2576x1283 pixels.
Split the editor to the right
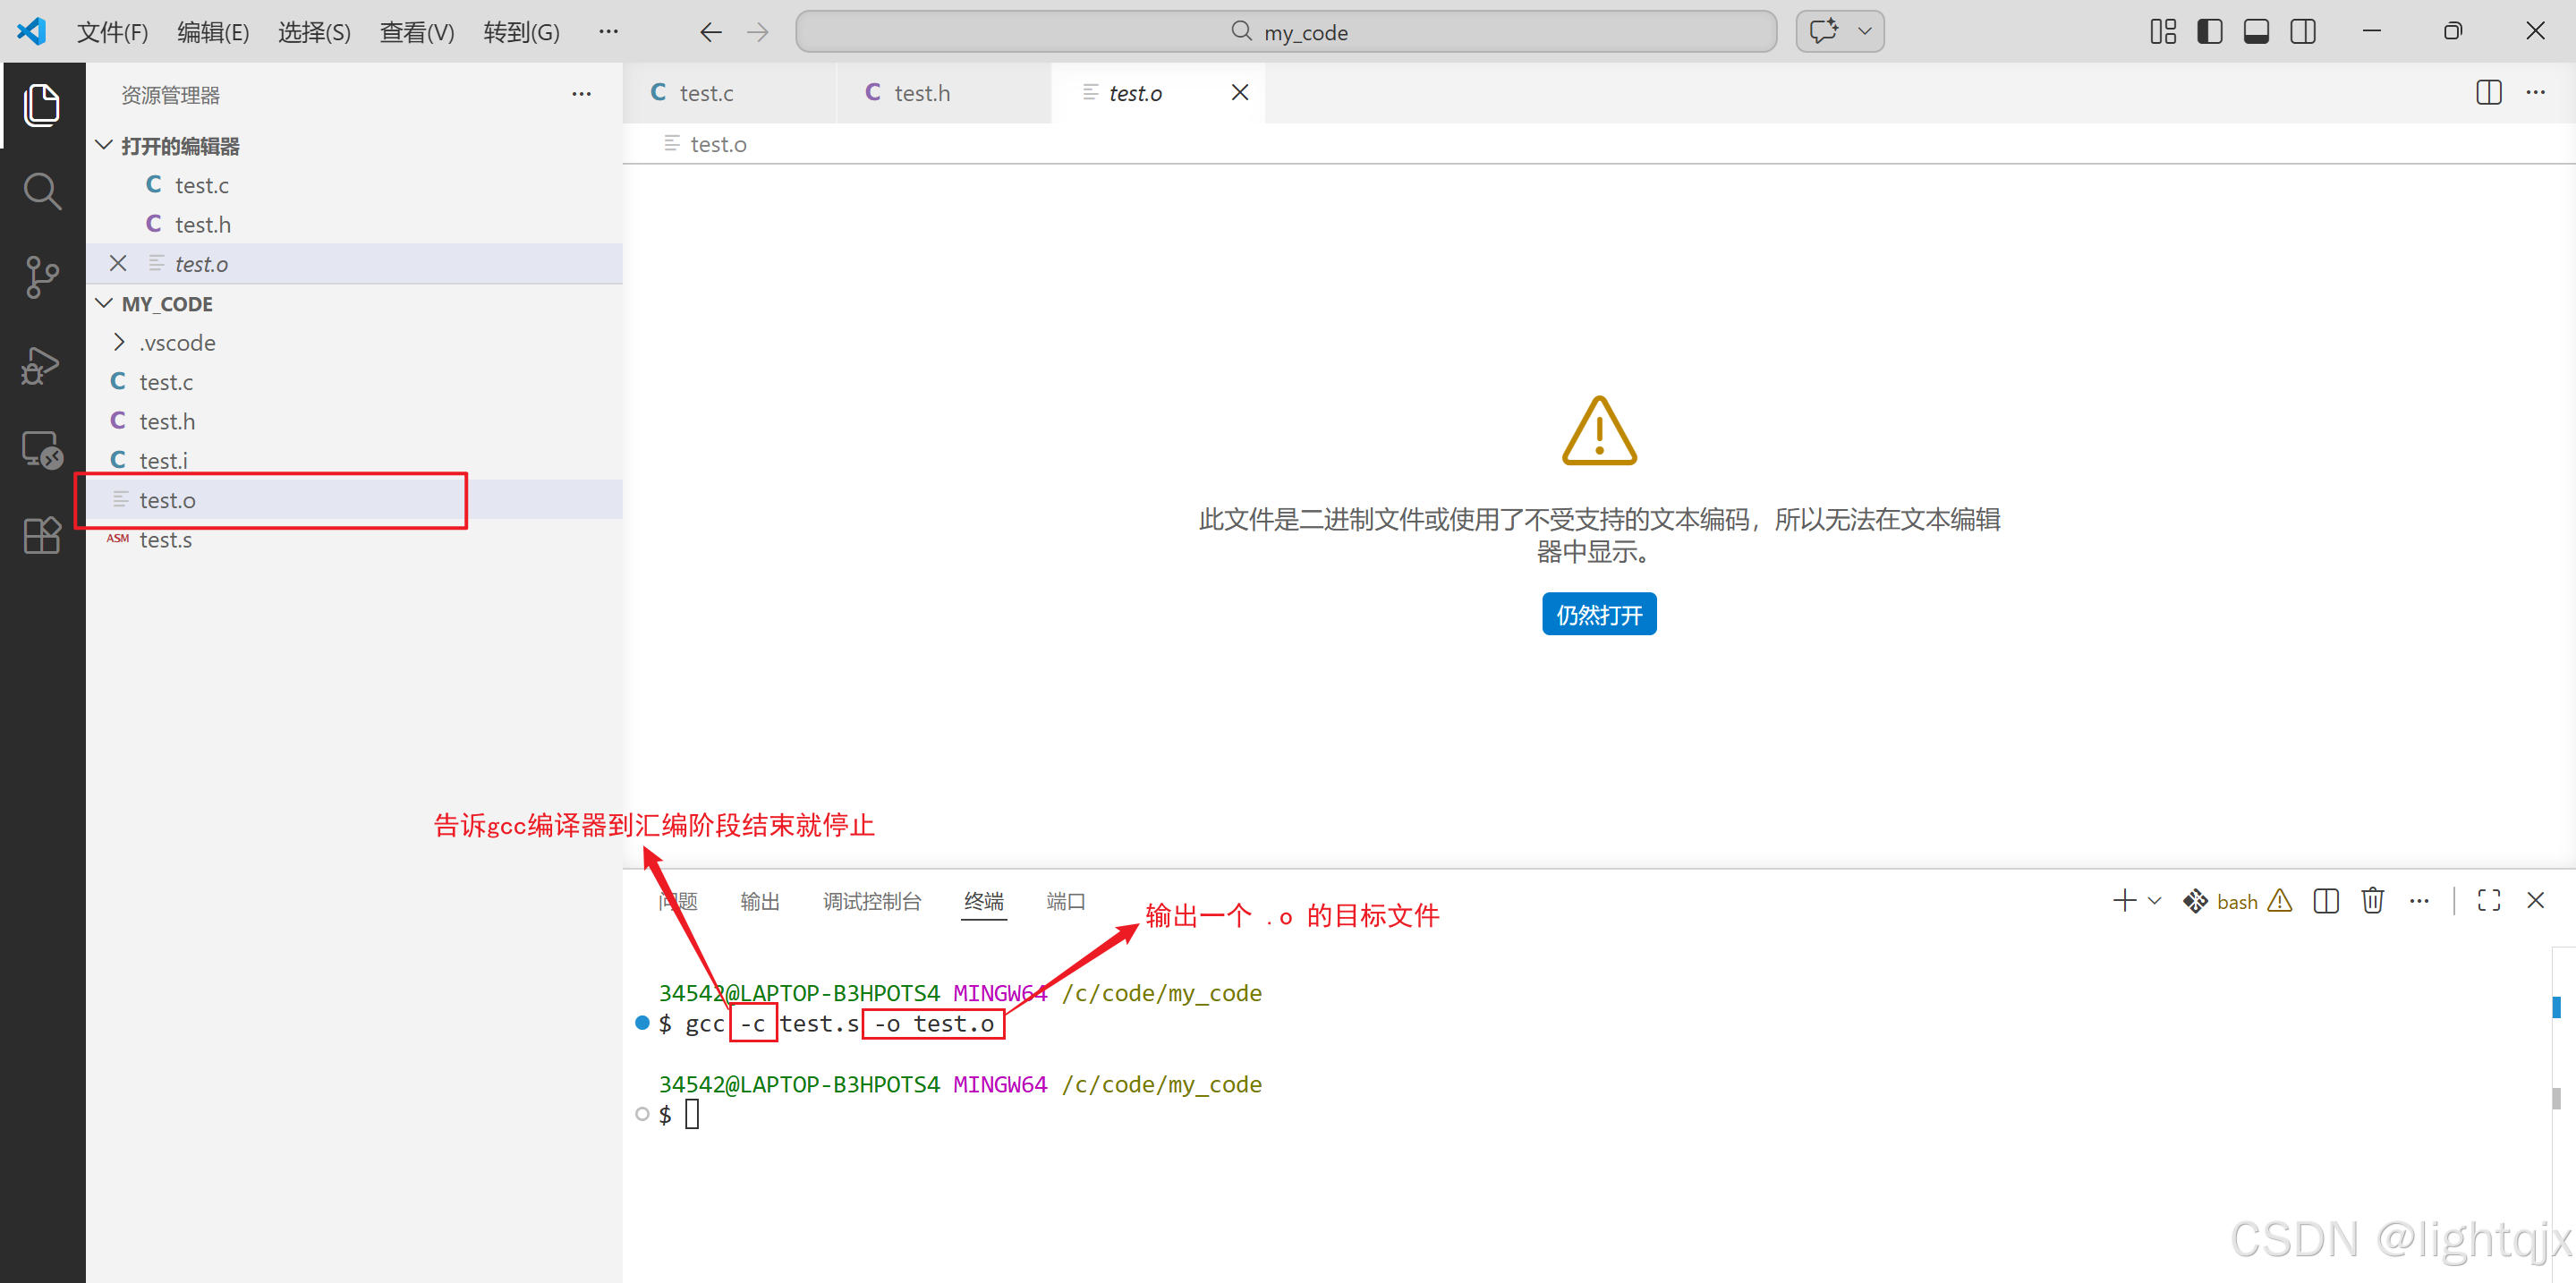pyautogui.click(x=2489, y=92)
